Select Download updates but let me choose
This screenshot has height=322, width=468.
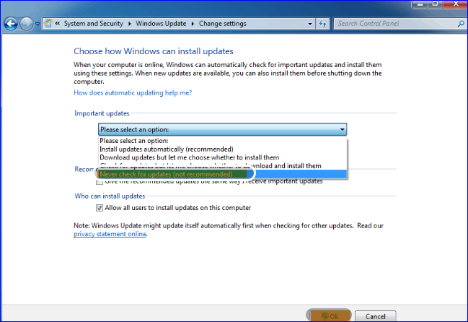(223, 157)
